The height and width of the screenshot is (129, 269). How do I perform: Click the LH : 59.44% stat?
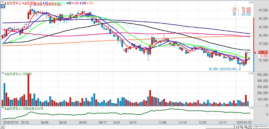tap(242, 8)
